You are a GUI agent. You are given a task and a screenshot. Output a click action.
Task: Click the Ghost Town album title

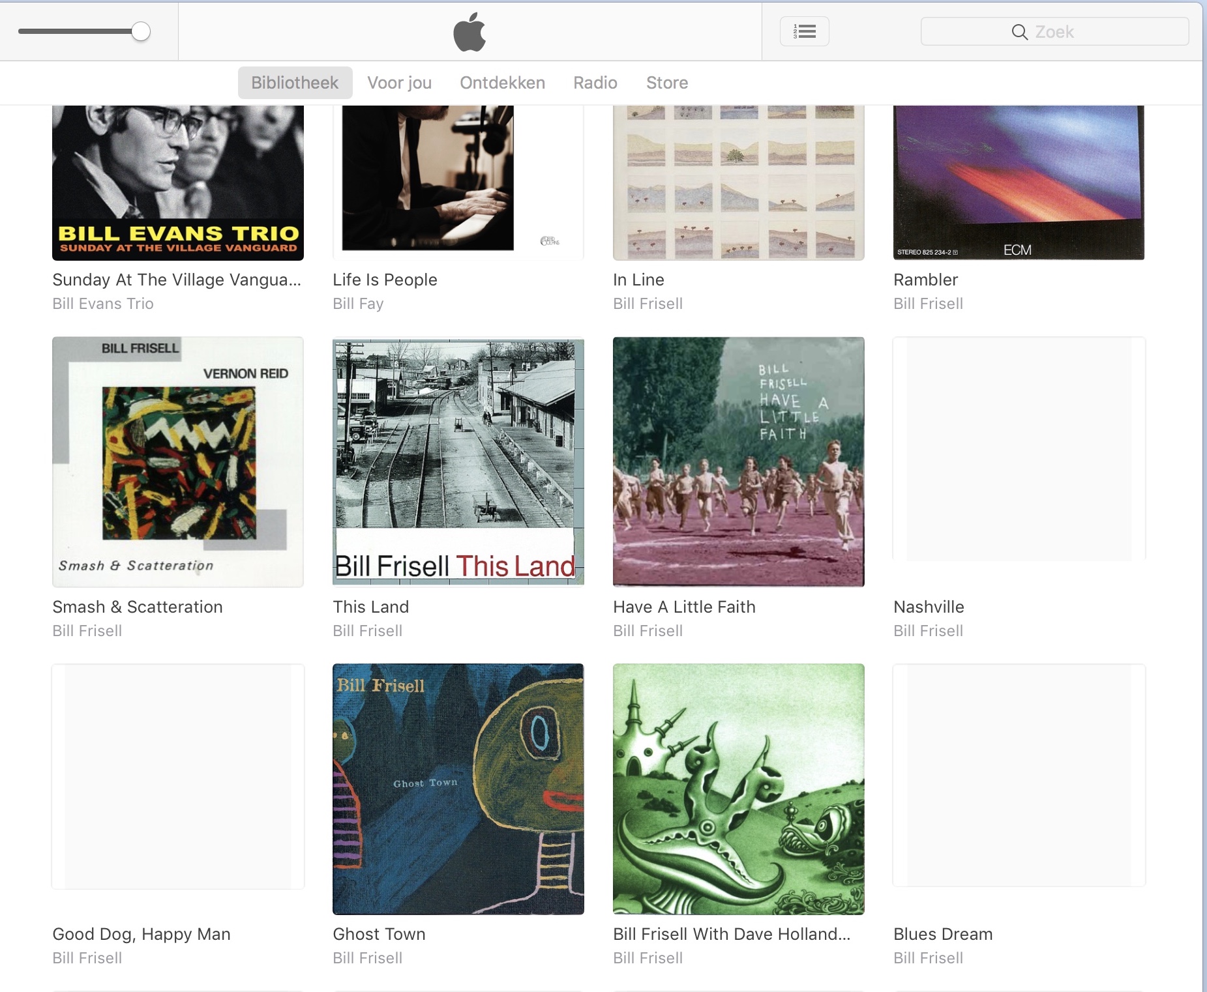pos(379,934)
